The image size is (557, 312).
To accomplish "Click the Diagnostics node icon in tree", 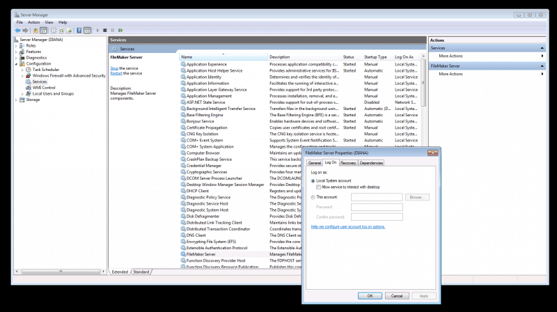I will (x=22, y=58).
